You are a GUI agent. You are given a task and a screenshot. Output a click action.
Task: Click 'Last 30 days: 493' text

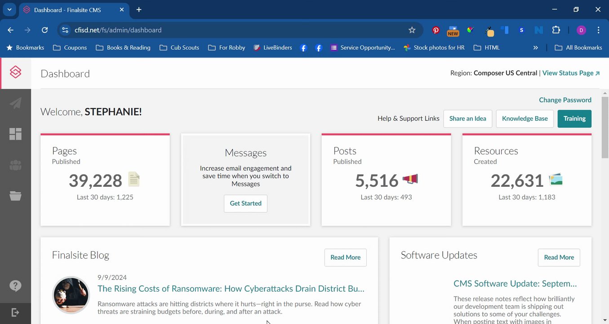pyautogui.click(x=386, y=197)
